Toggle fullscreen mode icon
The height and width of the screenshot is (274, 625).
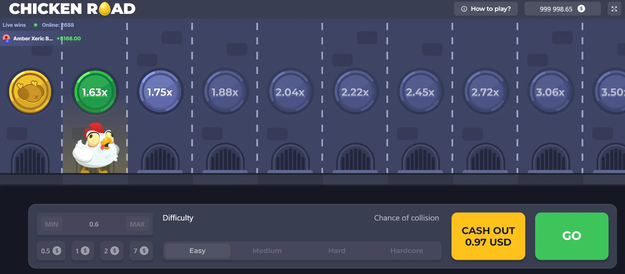tap(614, 9)
